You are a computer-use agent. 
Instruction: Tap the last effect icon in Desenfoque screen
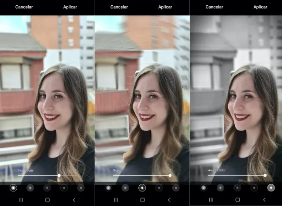click(81, 188)
